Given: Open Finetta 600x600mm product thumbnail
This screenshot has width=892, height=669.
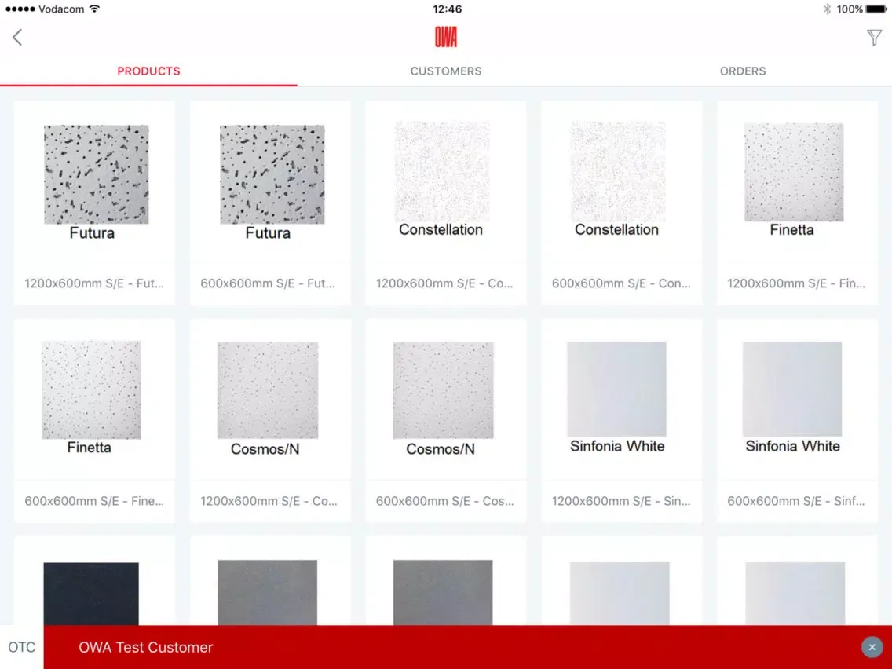Looking at the screenshot, I should tap(91, 389).
